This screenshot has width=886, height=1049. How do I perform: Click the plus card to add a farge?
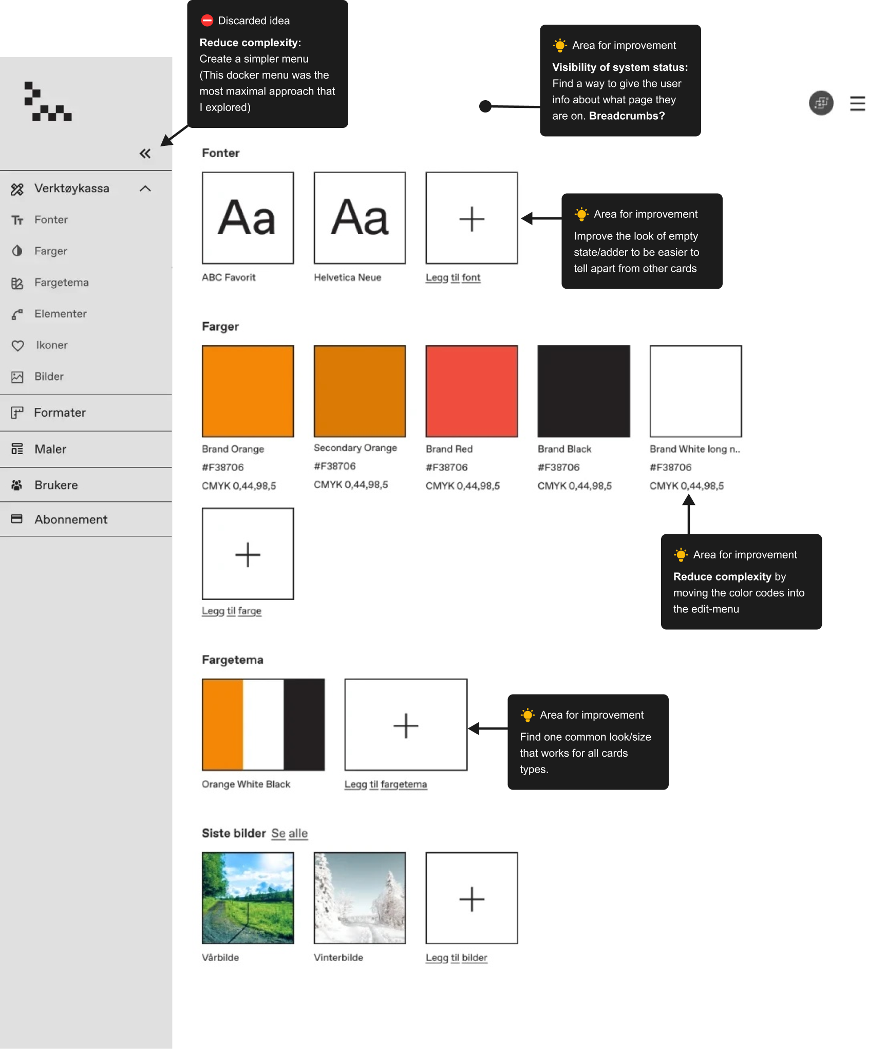[x=248, y=554]
